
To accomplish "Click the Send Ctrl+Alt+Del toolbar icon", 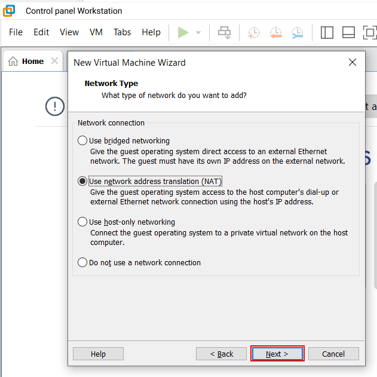I will (225, 32).
